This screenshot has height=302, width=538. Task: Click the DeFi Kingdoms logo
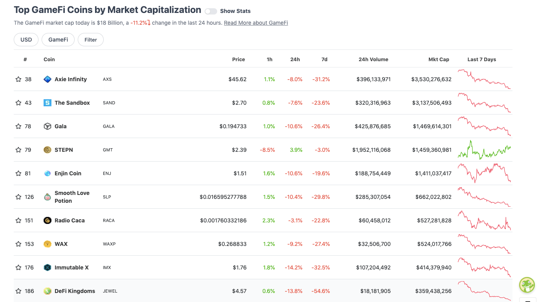tap(48, 291)
